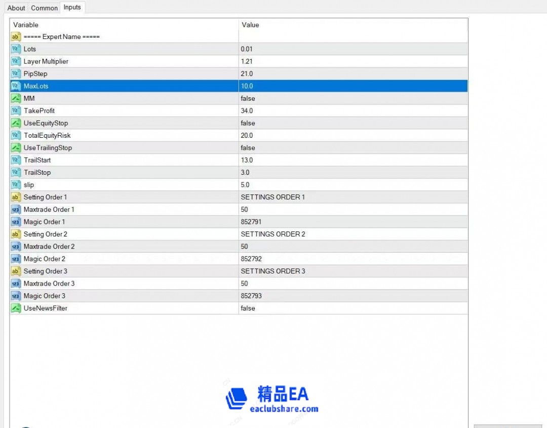Click the UseNewsFilter false value
The height and width of the screenshot is (428, 547).
pos(248,308)
